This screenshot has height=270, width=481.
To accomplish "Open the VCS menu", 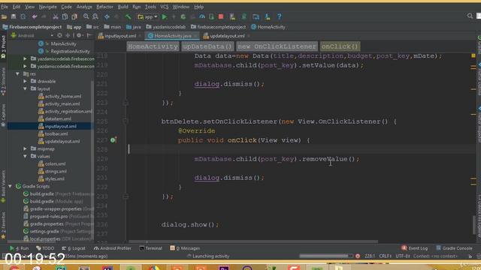I will click(164, 7).
